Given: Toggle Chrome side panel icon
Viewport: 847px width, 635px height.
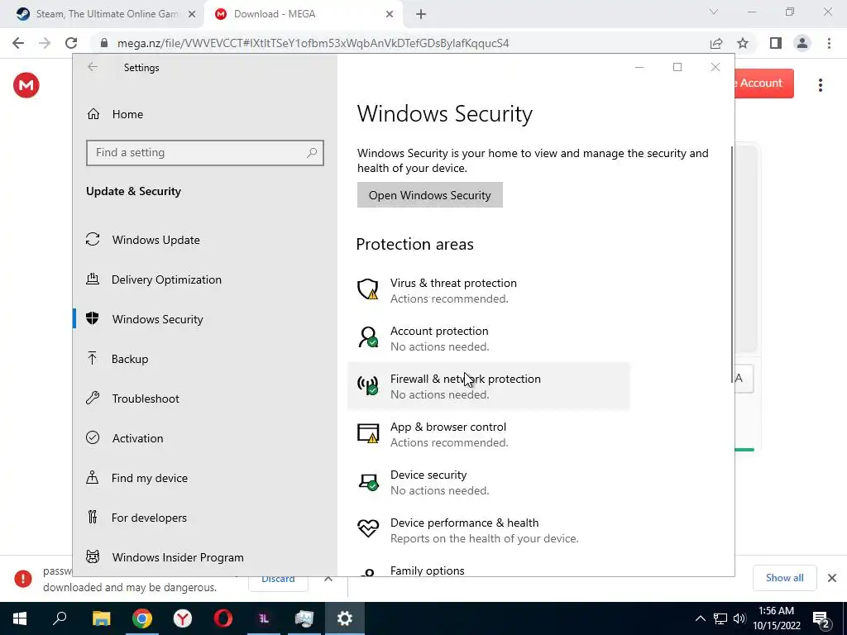Looking at the screenshot, I should pos(776,43).
